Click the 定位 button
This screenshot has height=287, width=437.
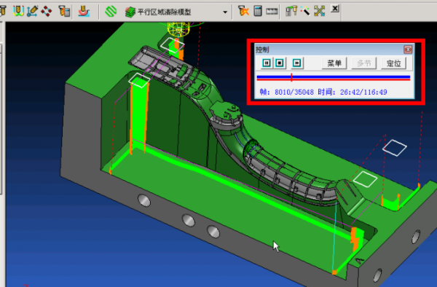393,63
